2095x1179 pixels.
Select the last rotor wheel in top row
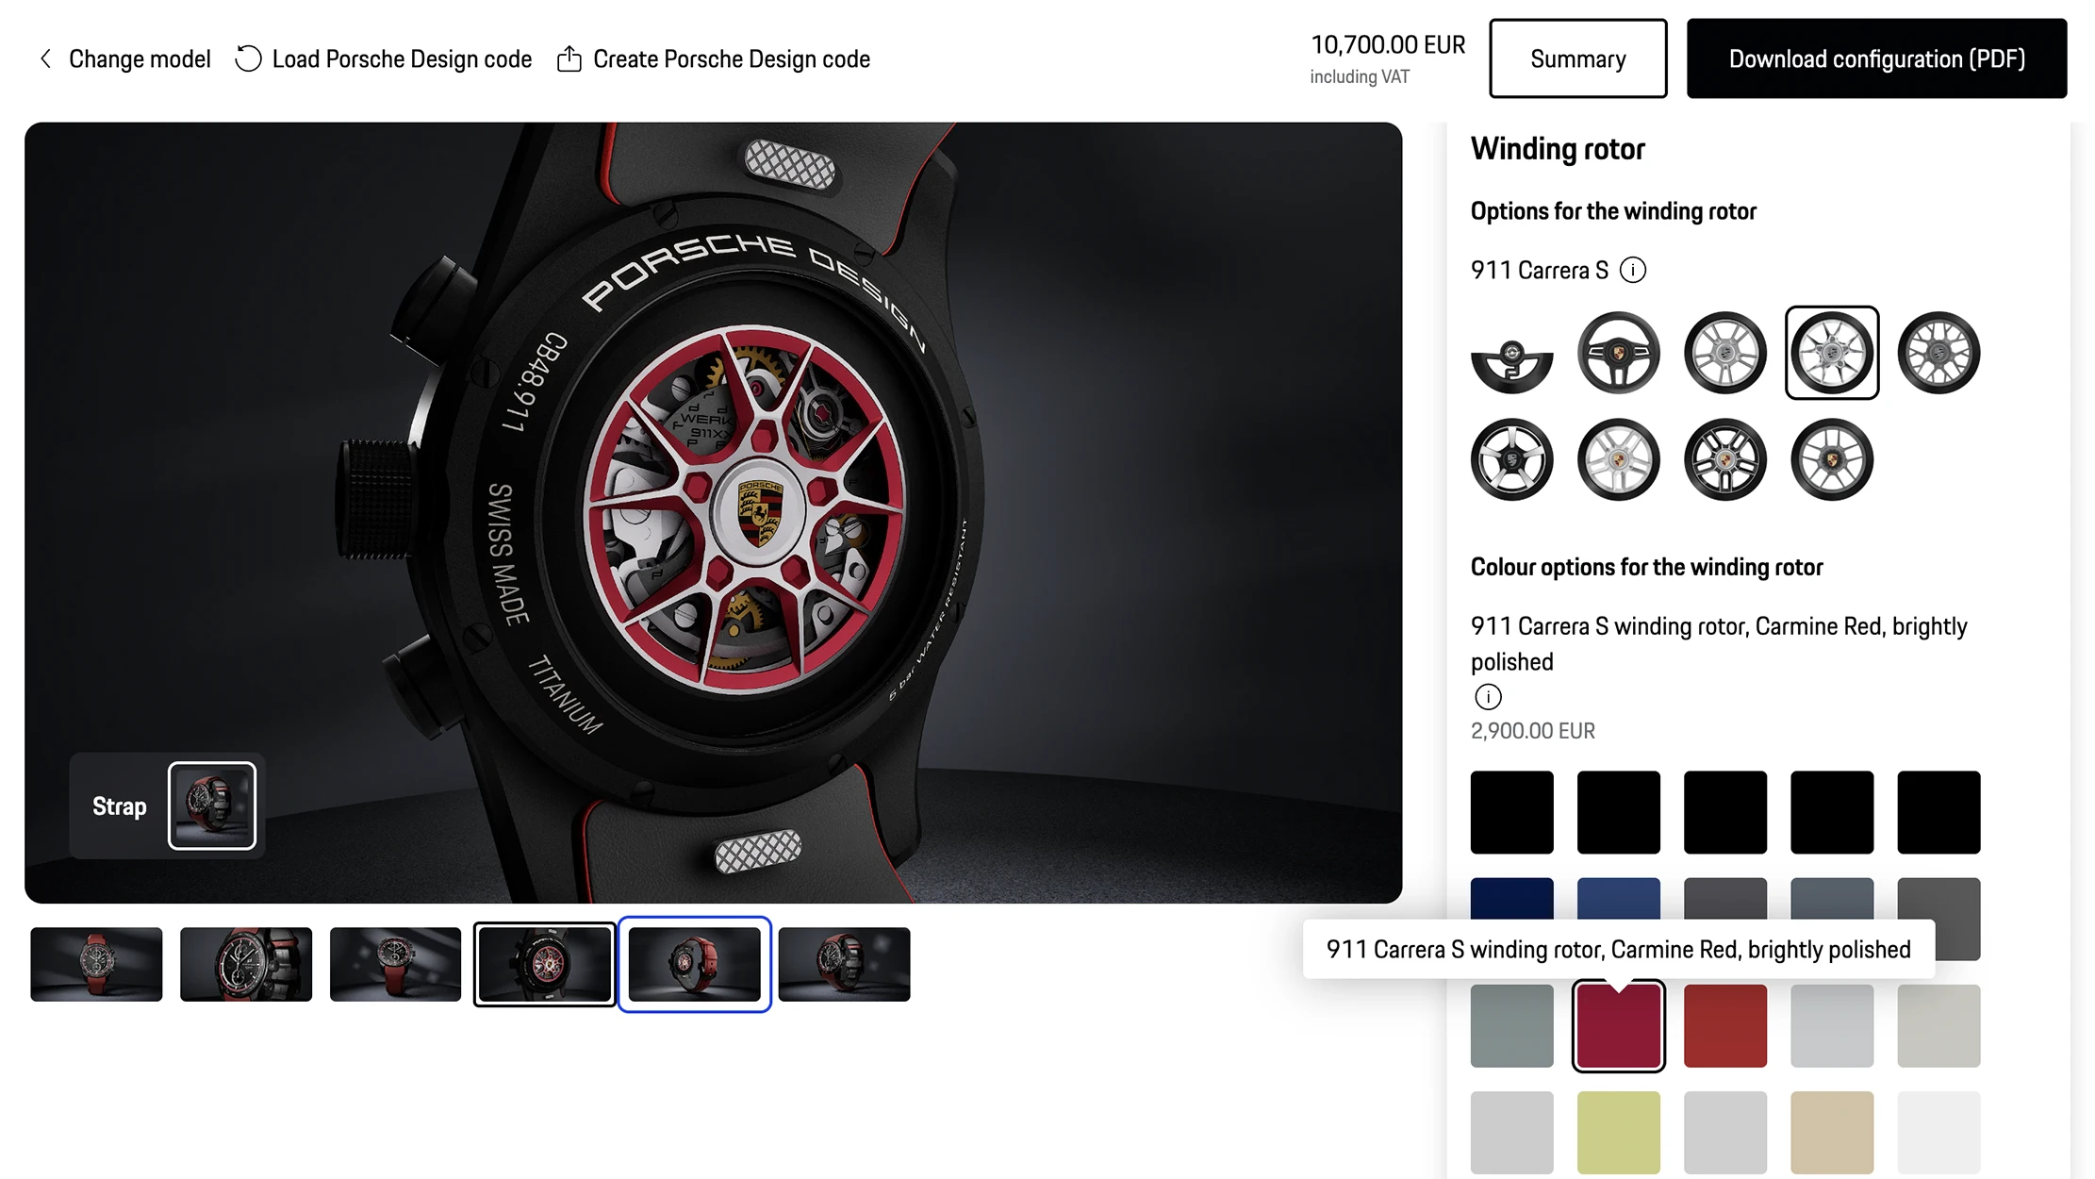coord(1938,353)
